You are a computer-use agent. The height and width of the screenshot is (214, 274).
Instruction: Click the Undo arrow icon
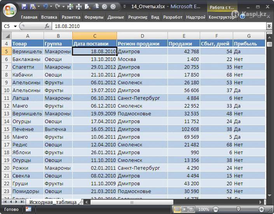click(46, 7)
